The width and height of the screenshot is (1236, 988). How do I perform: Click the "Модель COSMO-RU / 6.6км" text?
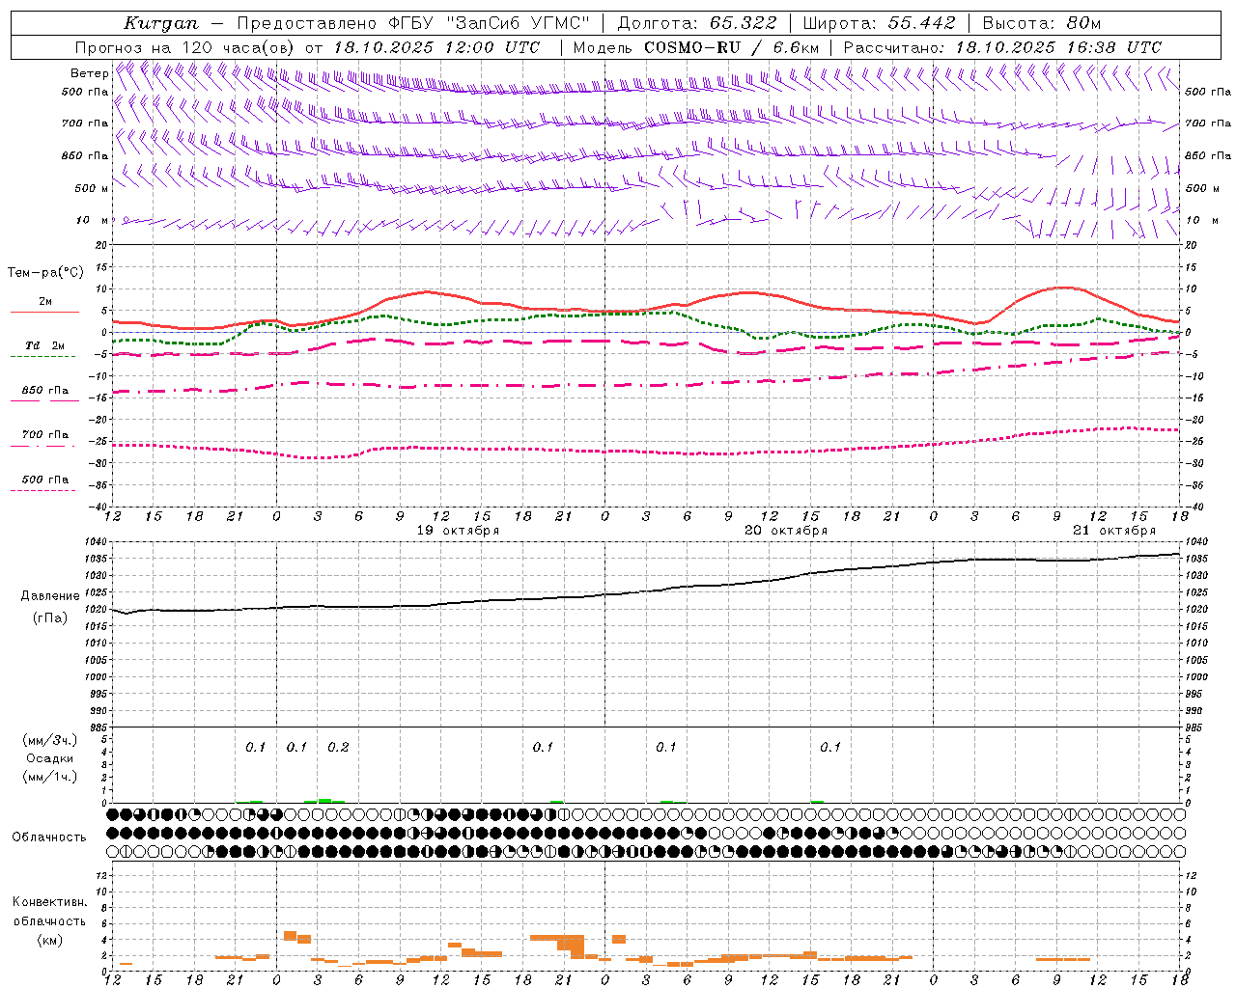[x=696, y=47]
